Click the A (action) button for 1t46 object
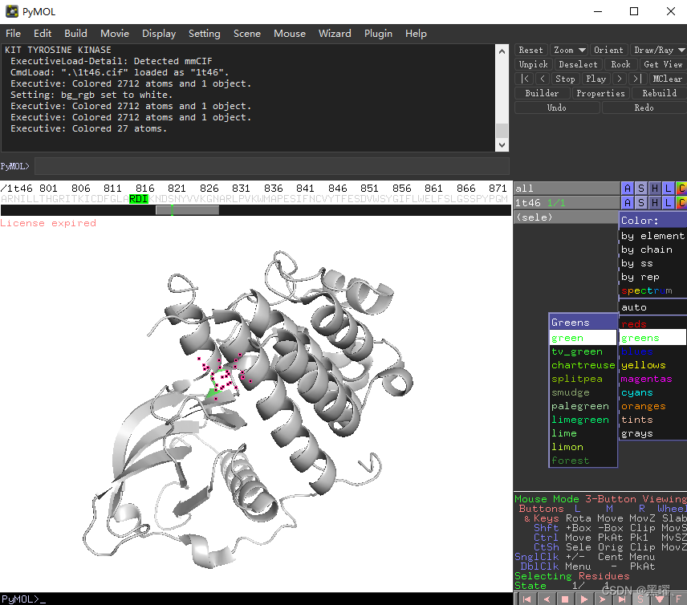This screenshot has height=605, width=687. (x=628, y=202)
